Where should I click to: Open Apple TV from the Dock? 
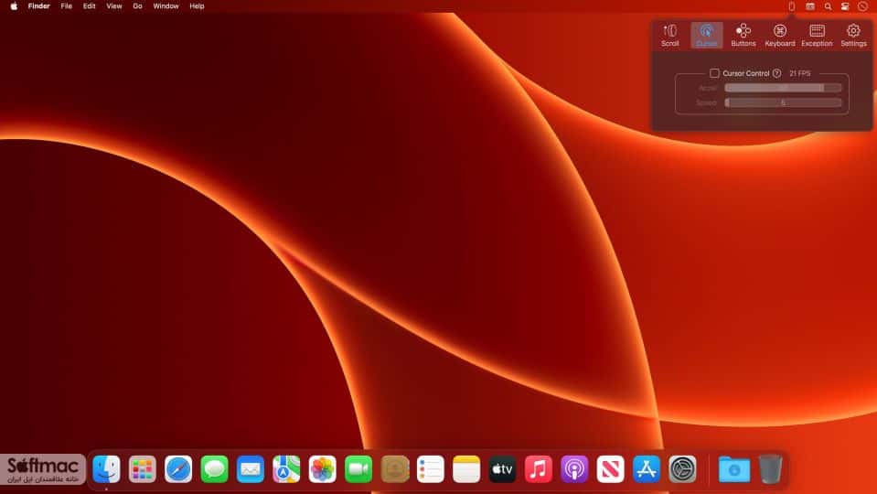coord(502,468)
